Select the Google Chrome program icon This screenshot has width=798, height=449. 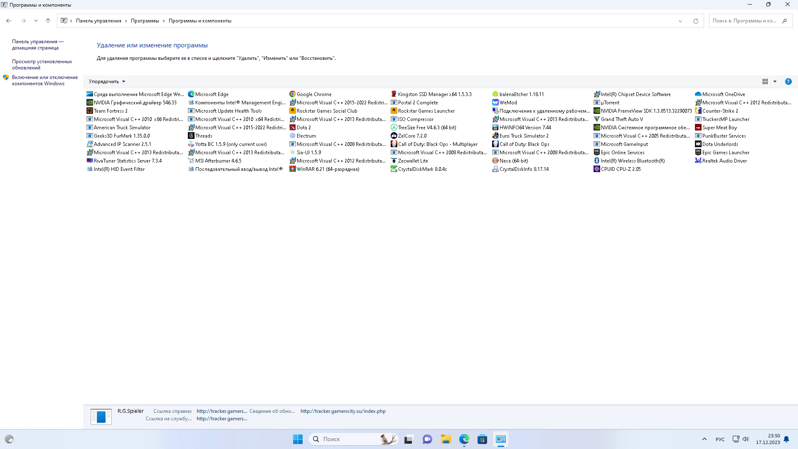coord(293,94)
